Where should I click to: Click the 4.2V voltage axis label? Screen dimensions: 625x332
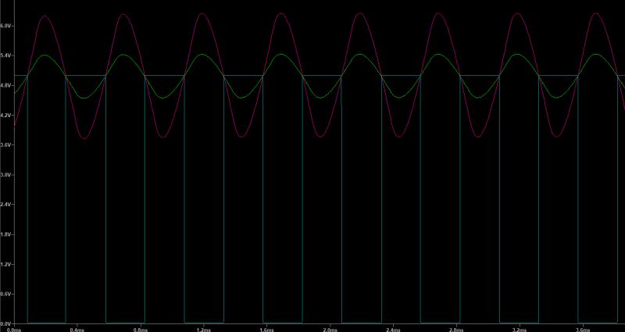(6, 116)
